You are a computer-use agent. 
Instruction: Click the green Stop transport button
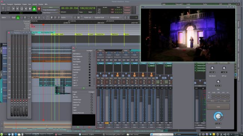click(x=34, y=9)
